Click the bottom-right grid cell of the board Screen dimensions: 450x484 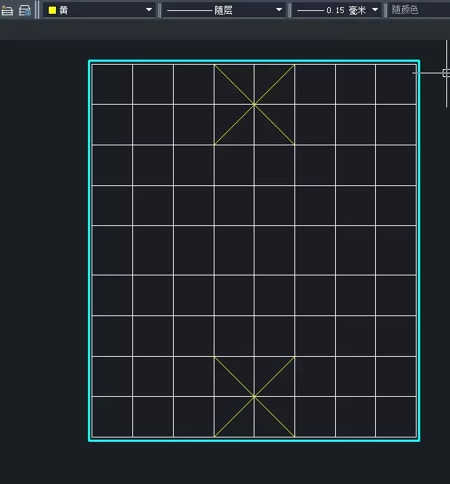pyautogui.click(x=396, y=417)
